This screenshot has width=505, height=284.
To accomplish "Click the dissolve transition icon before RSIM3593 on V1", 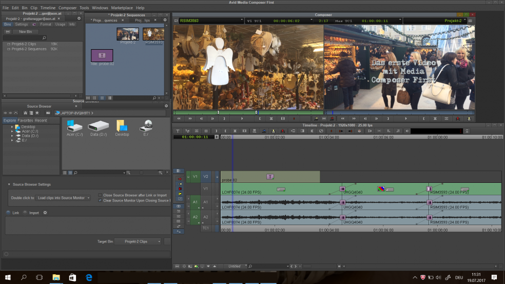I will pos(430,189).
